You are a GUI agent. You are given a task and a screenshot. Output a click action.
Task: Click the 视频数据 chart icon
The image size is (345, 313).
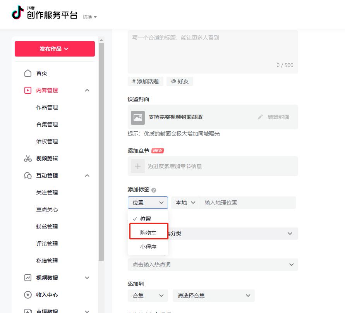[x=27, y=278]
